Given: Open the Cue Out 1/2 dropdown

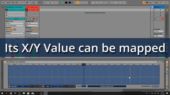Looking at the screenshot, I should pos(159,31).
